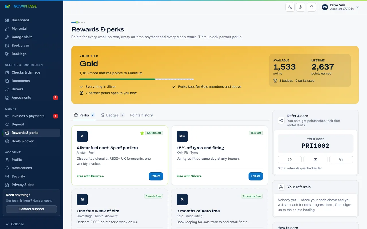Viewport: 367px width, 229px height.
Task: Click the Rewards & perks sidebar item
Action: (x=32, y=133)
